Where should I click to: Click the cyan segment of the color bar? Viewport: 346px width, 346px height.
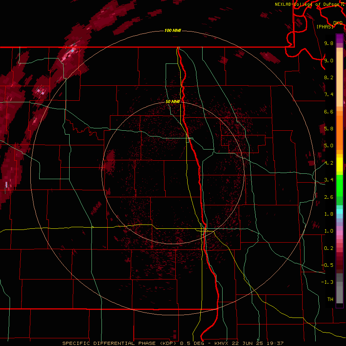(339, 211)
